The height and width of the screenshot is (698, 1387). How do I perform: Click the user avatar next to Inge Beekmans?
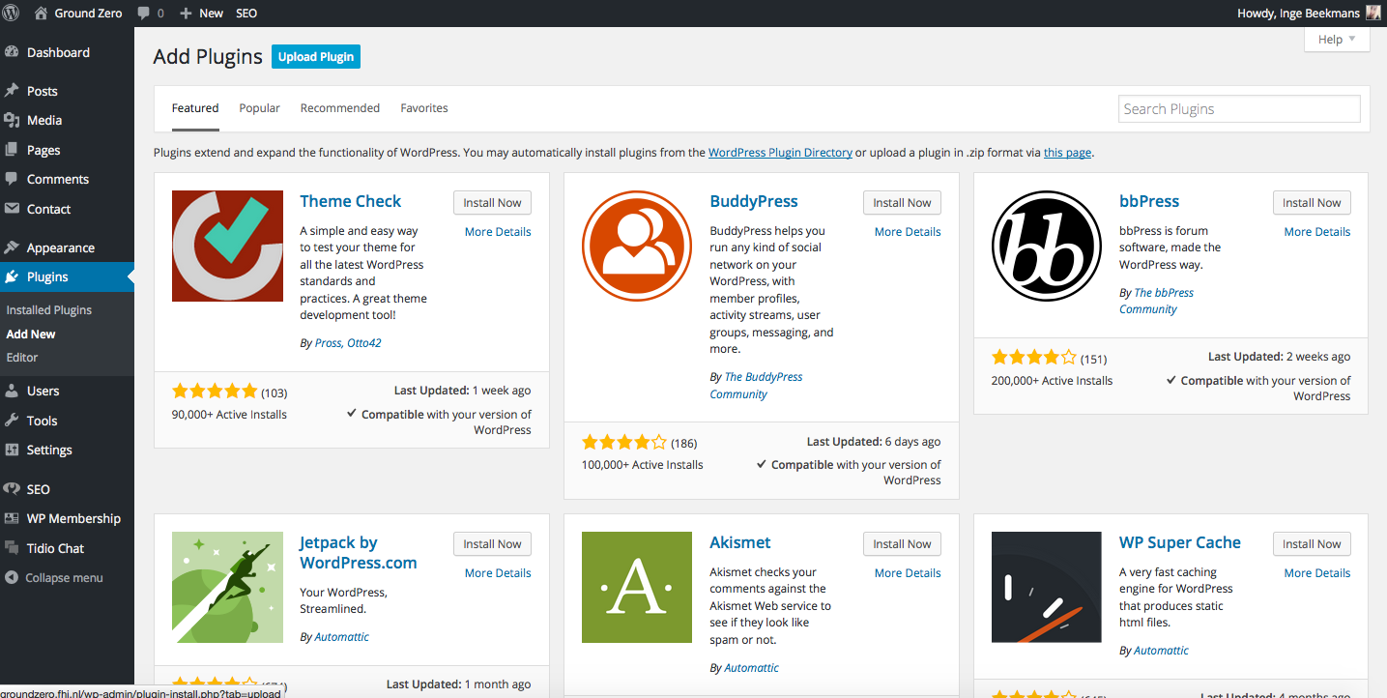click(x=1373, y=14)
